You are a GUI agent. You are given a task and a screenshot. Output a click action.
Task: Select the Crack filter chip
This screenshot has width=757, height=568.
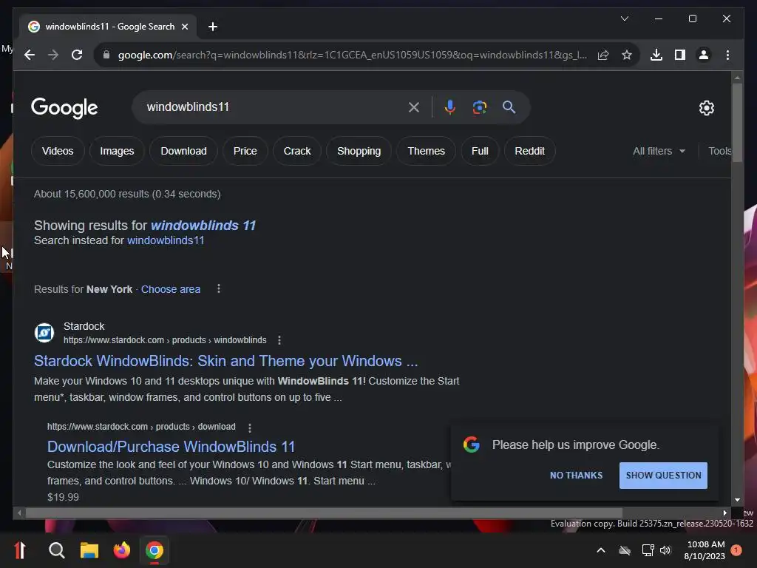pyautogui.click(x=297, y=151)
